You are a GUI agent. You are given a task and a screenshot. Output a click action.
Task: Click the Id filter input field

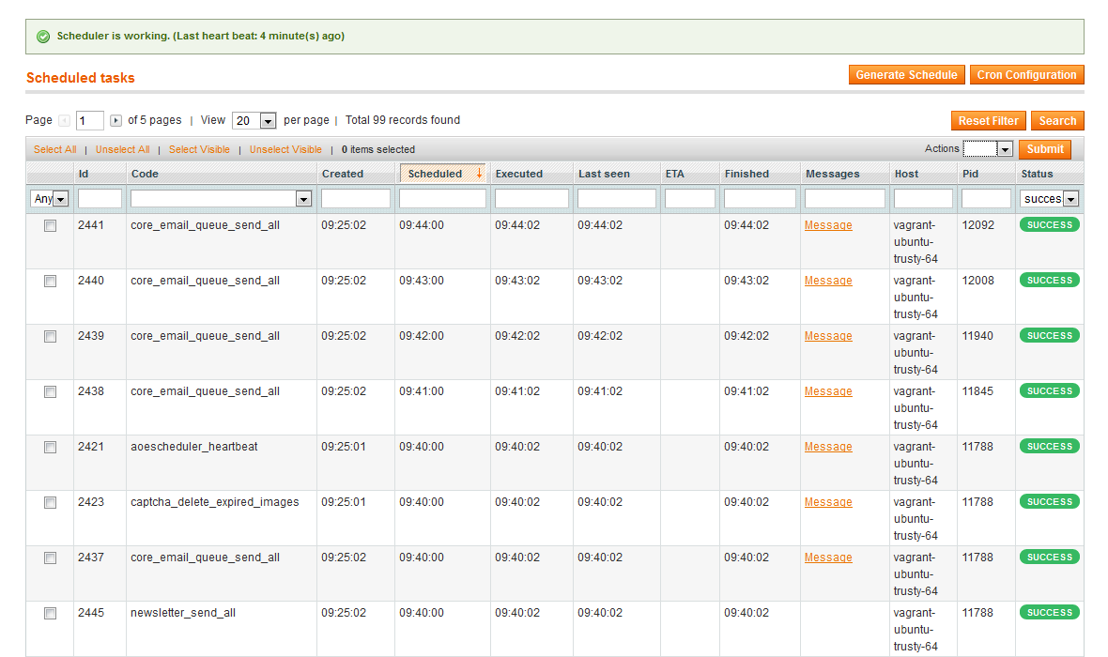100,199
